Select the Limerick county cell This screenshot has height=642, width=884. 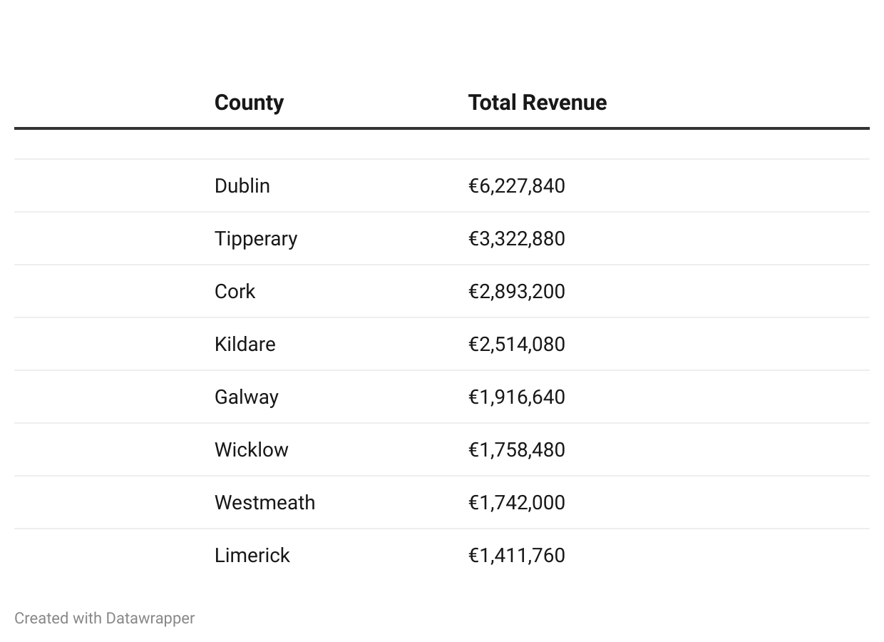click(252, 556)
